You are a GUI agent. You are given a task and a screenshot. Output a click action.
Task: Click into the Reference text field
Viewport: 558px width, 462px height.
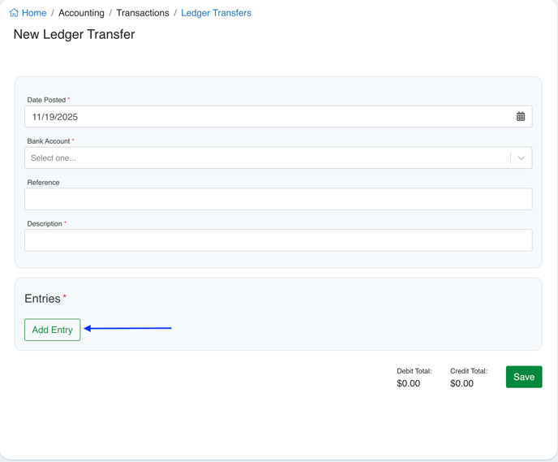coord(278,199)
